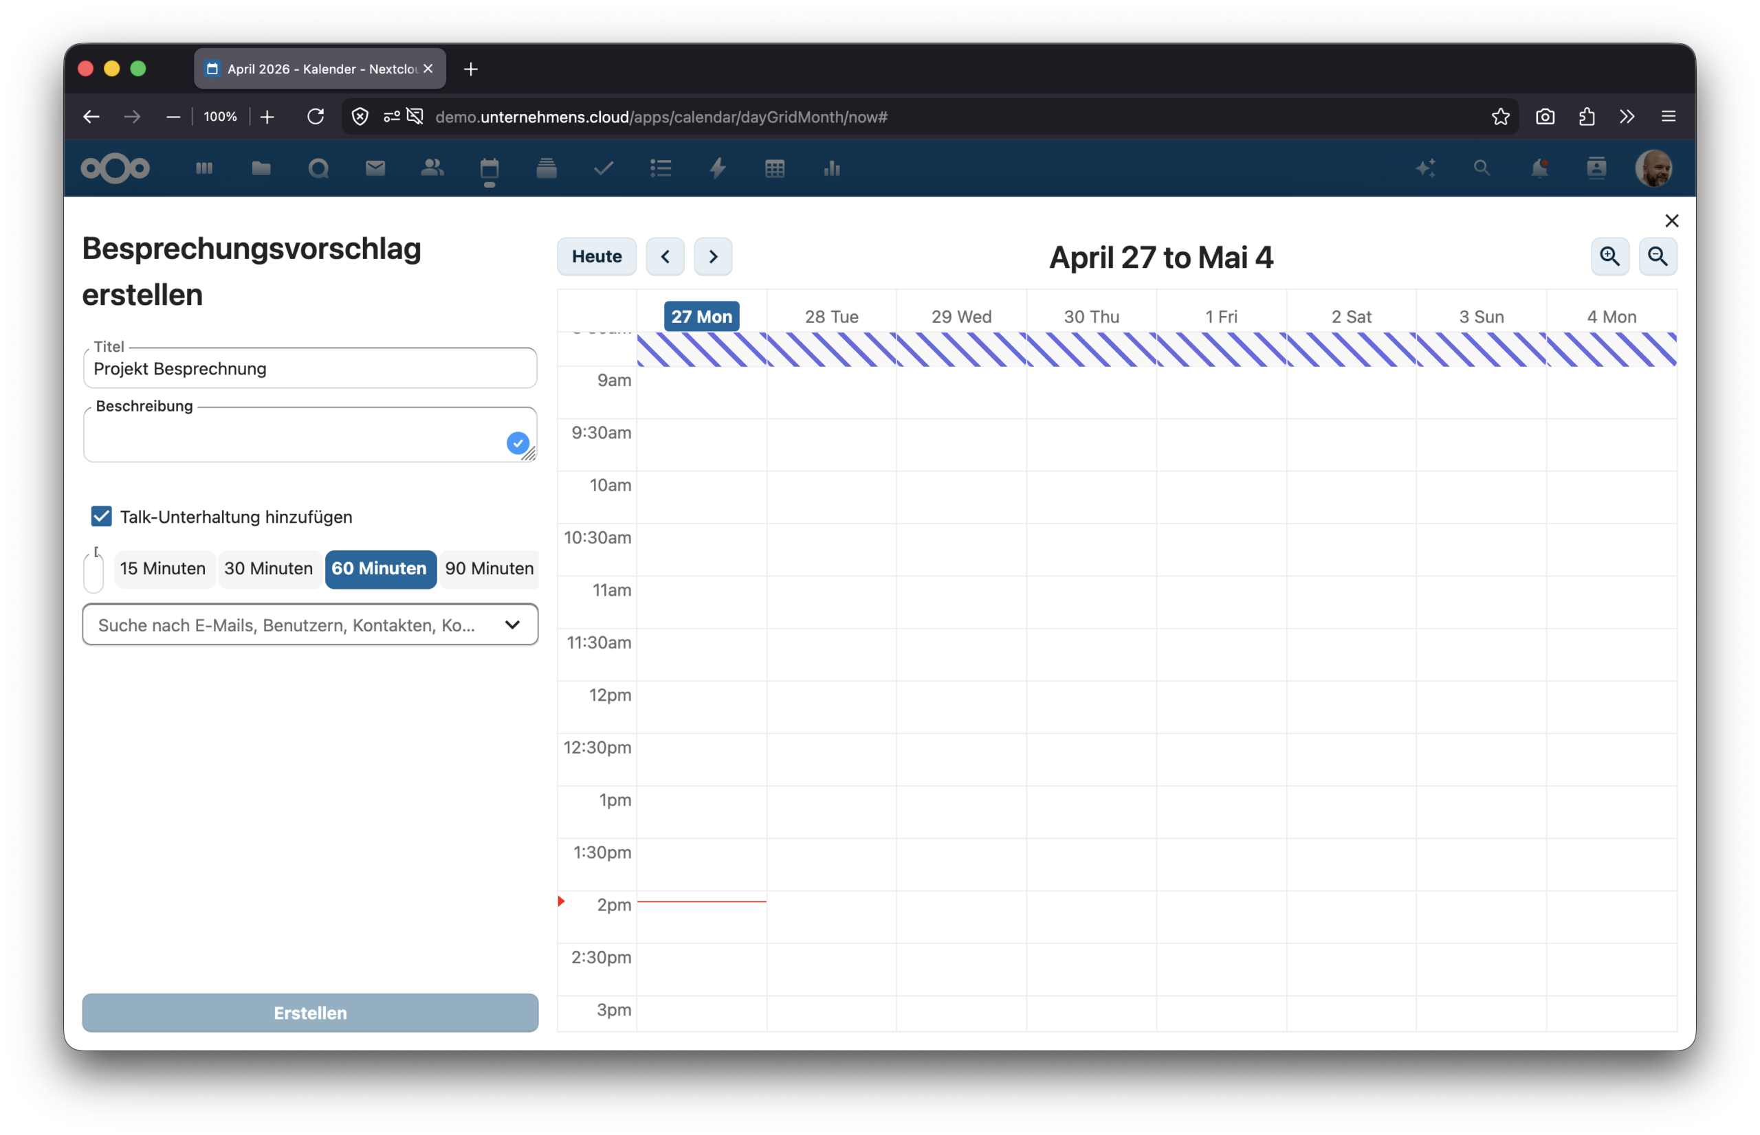The height and width of the screenshot is (1135, 1760).
Task: Jump to today with the Heute button
Action: (596, 256)
